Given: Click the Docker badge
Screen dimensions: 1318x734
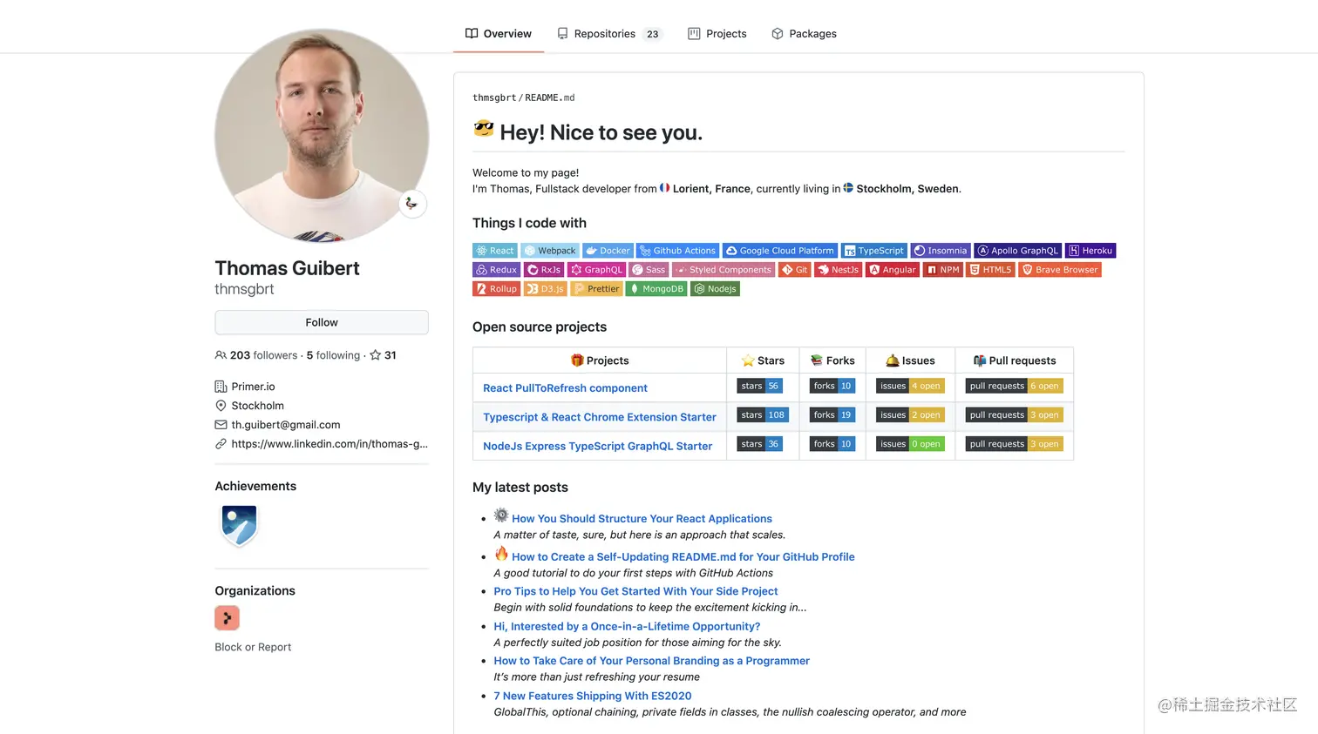Looking at the screenshot, I should tap(608, 251).
